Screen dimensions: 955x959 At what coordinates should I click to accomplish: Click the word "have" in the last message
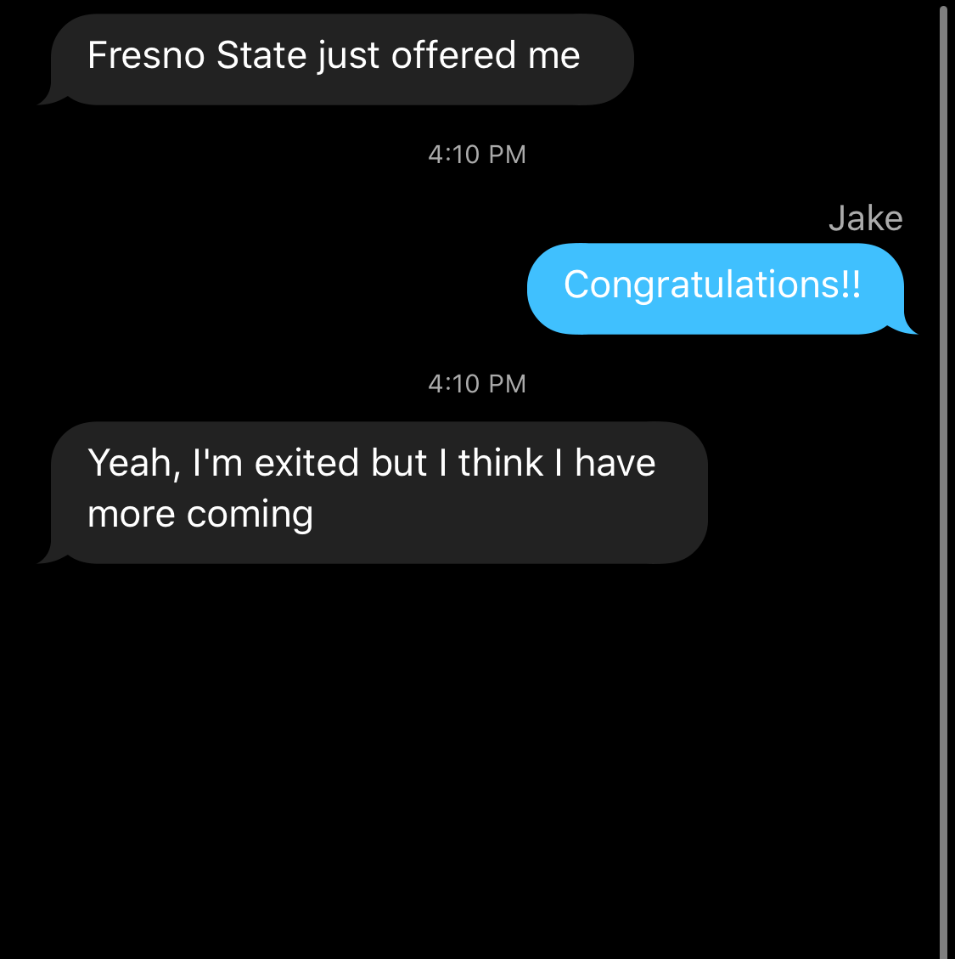coord(615,464)
